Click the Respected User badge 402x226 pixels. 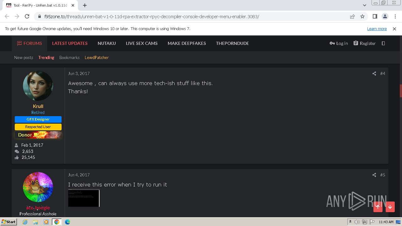click(38, 127)
